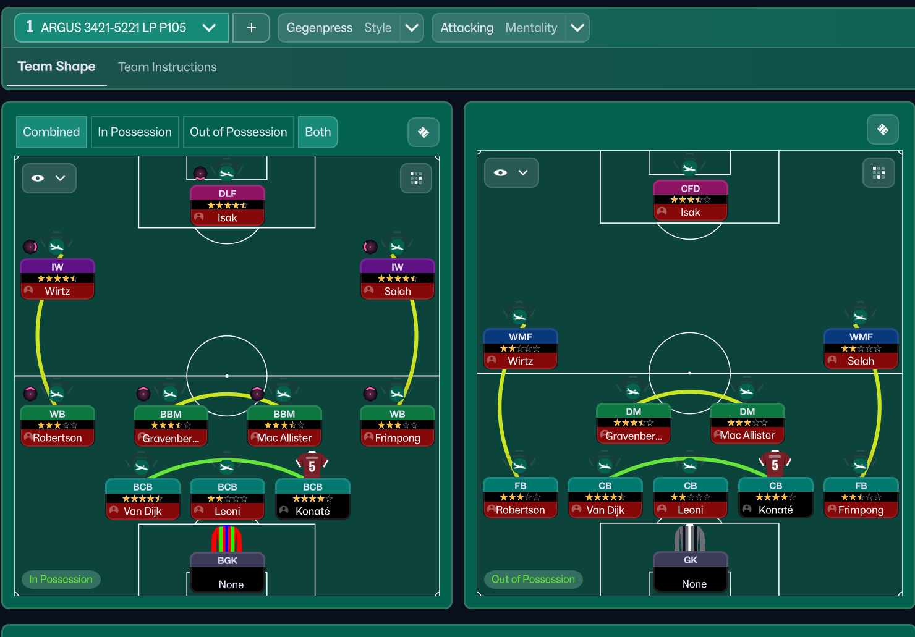The height and width of the screenshot is (637, 915).
Task: Click the diamond icon above the right pitch
Action: coord(882,130)
